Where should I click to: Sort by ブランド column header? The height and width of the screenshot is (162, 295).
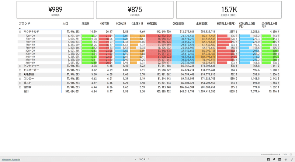pyautogui.click(x=24, y=24)
